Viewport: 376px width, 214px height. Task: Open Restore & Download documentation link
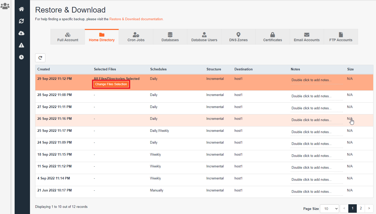click(x=136, y=19)
